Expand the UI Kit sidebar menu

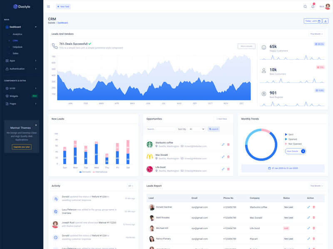pyautogui.click(x=21, y=88)
